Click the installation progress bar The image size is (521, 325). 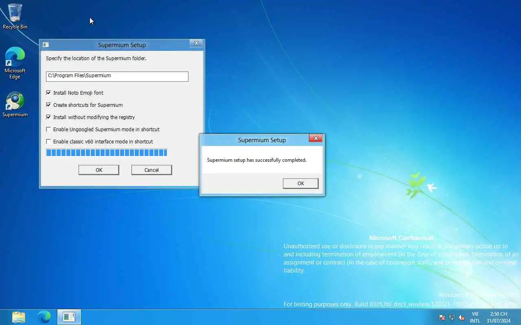(x=107, y=153)
